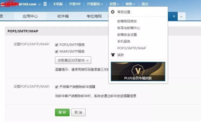Click the POP3/SMTP/IMAP section header text
The image size is (201, 123).
tap(23, 31)
